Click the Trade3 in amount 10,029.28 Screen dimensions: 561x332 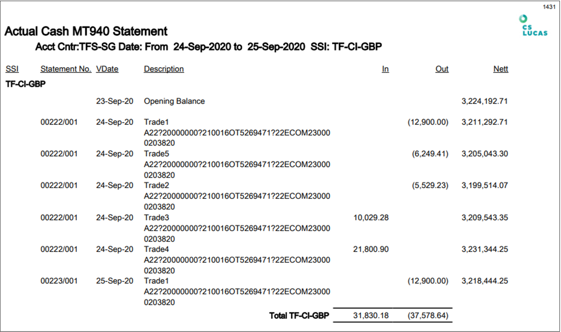click(x=371, y=218)
